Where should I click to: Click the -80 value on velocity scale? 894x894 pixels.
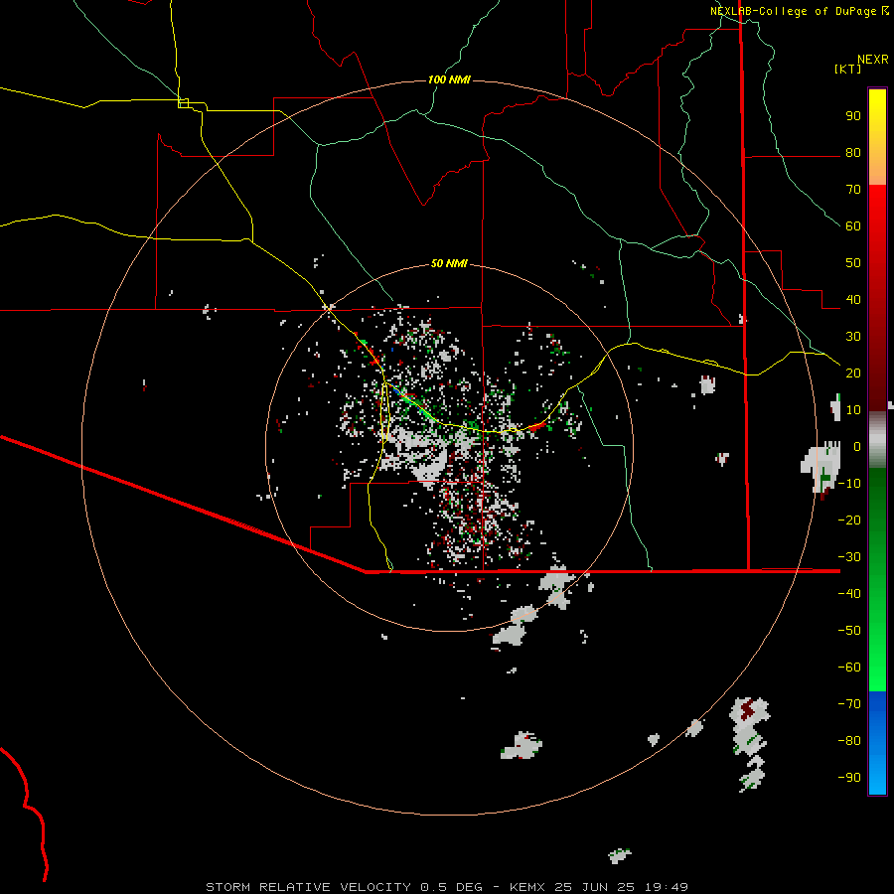click(x=849, y=741)
